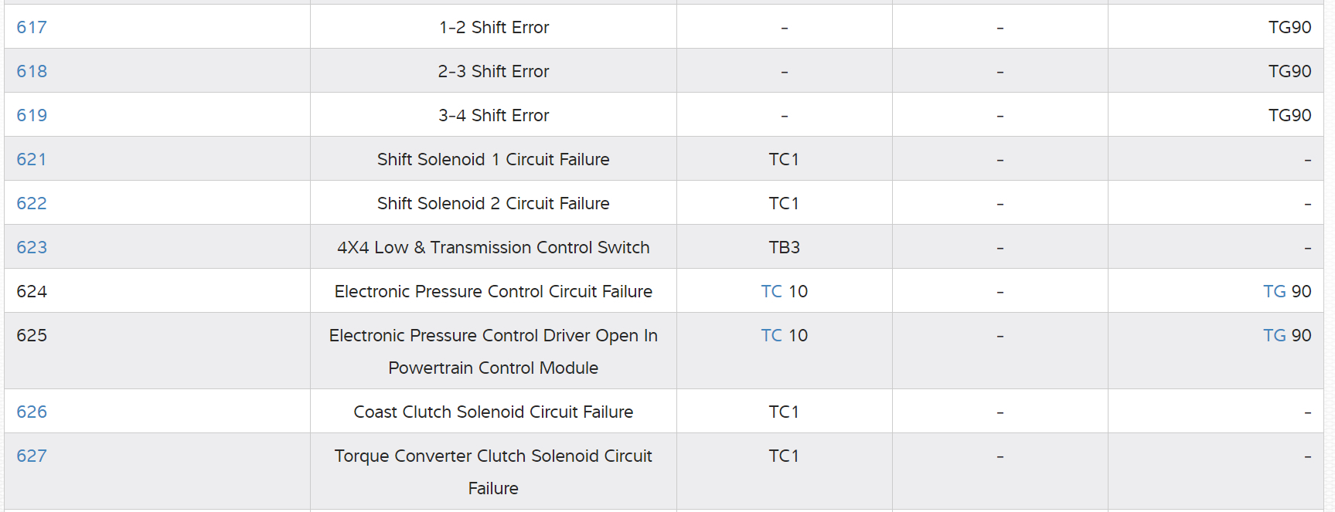Open the 623 code link
This screenshot has height=512, width=1335.
click(32, 248)
